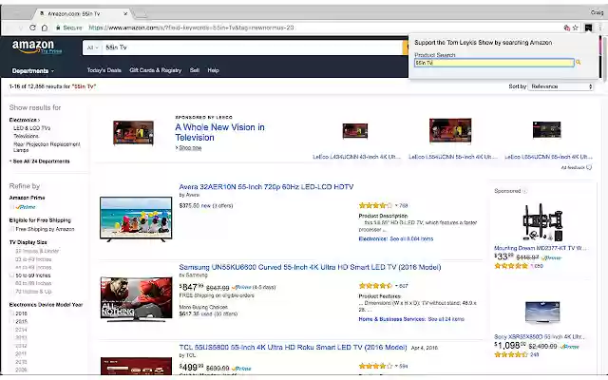Click the Sponsored info icon
This screenshot has height=380, width=608.
[524, 191]
